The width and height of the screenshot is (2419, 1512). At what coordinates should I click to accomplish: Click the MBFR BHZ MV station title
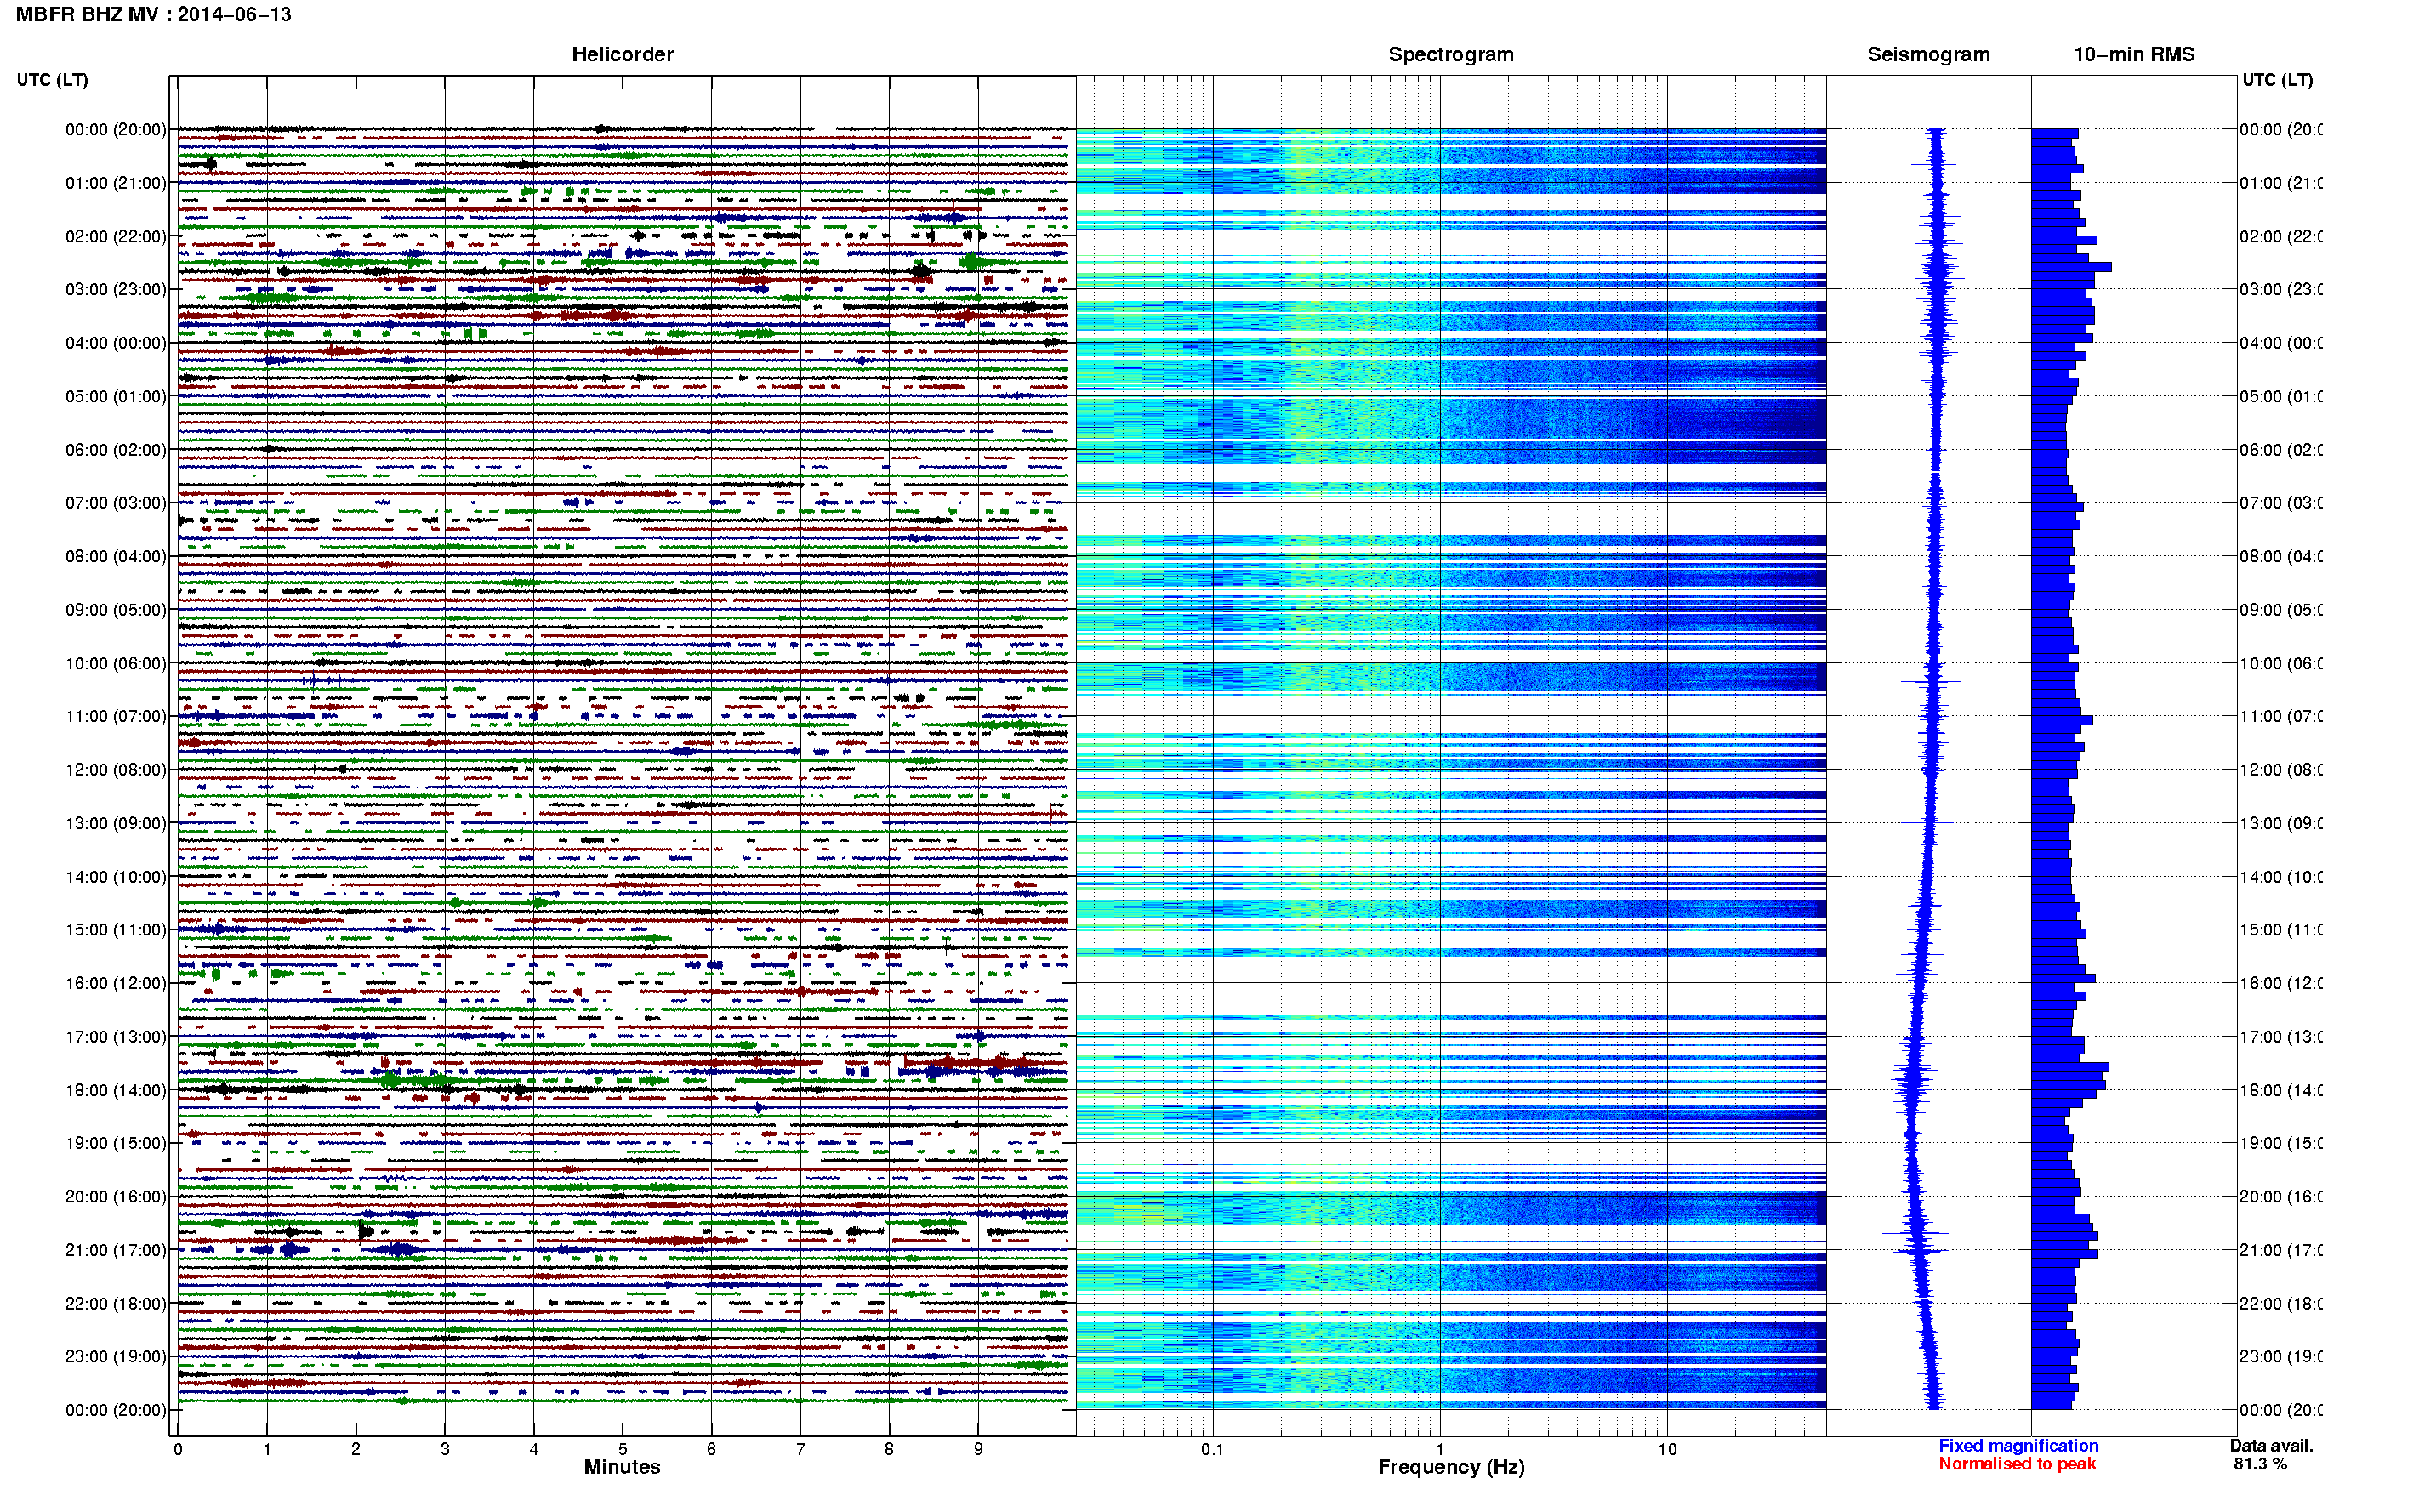(x=153, y=15)
